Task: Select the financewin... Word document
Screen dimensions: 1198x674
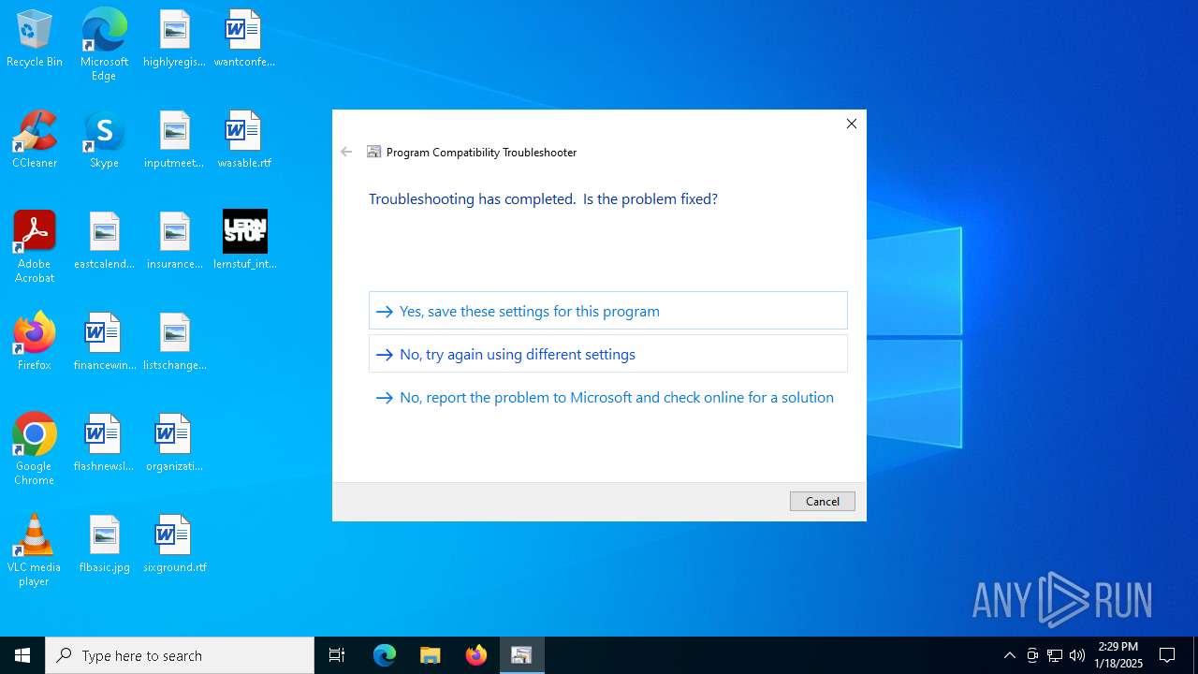Action: 104,343
